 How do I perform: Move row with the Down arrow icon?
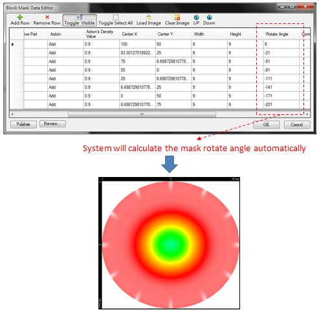tap(209, 17)
